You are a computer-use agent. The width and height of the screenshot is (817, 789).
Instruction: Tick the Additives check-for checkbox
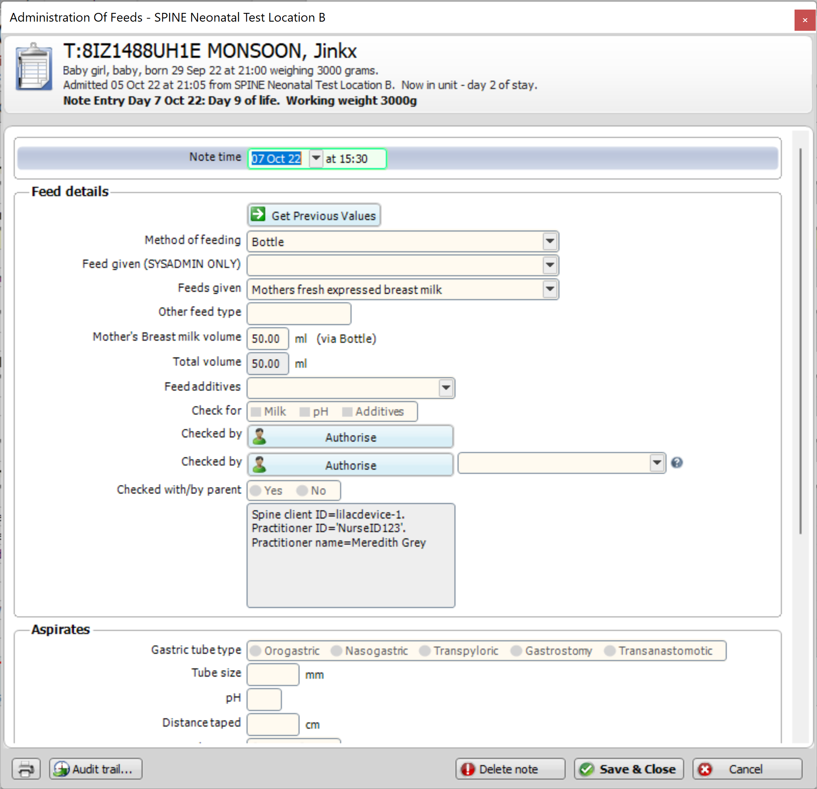pos(347,412)
